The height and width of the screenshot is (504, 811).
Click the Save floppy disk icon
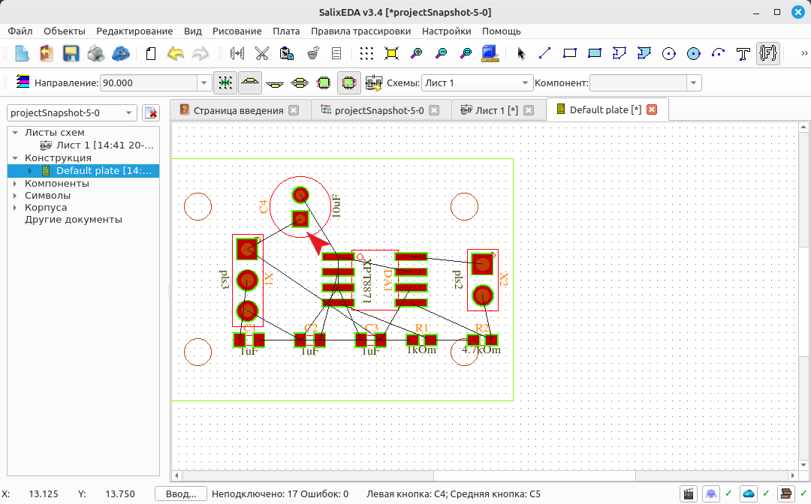[x=71, y=53]
